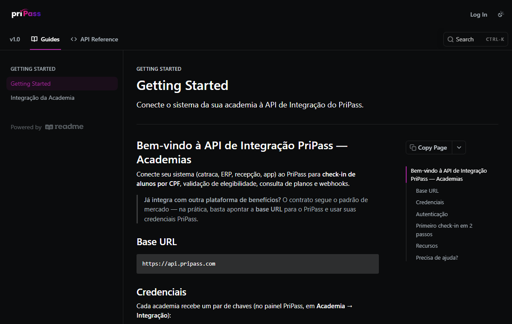Click the bold 'Academia → Integração' text
The image size is (512, 324).
pos(244,311)
